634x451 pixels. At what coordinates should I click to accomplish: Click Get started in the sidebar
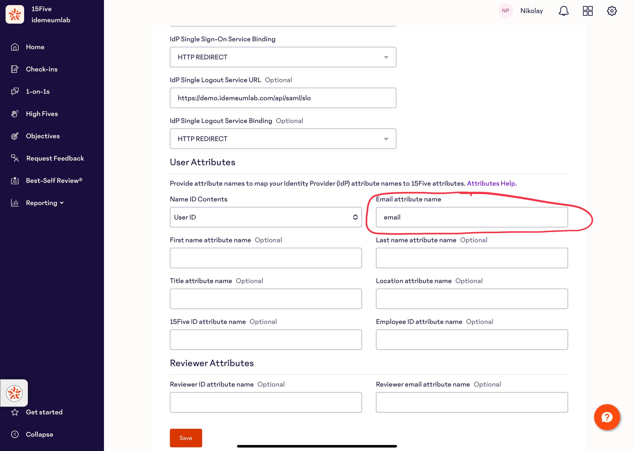(44, 412)
